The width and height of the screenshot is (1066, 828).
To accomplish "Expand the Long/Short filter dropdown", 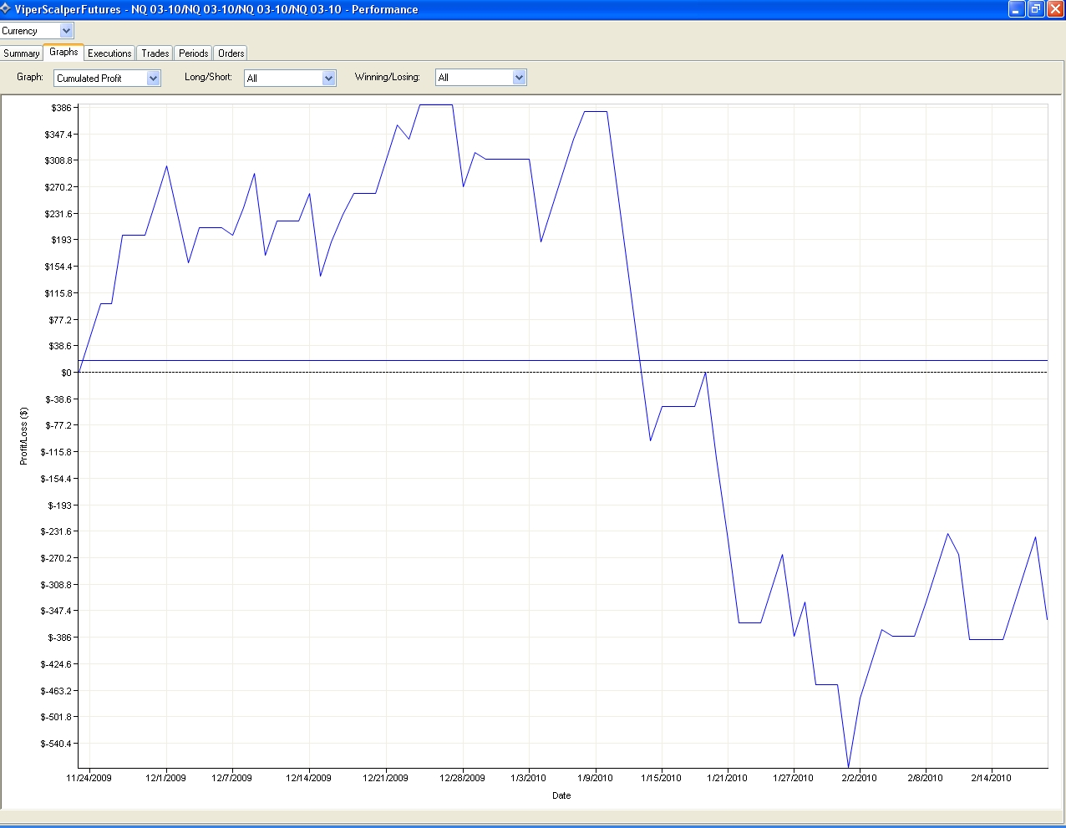I will pos(290,78).
